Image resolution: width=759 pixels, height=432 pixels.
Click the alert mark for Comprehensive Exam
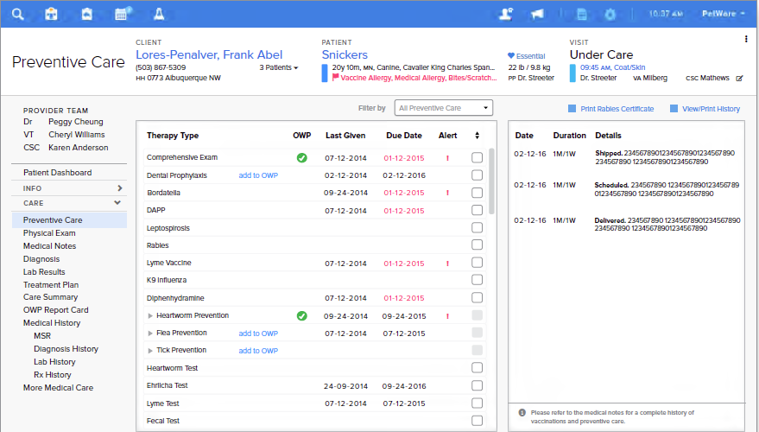(448, 158)
